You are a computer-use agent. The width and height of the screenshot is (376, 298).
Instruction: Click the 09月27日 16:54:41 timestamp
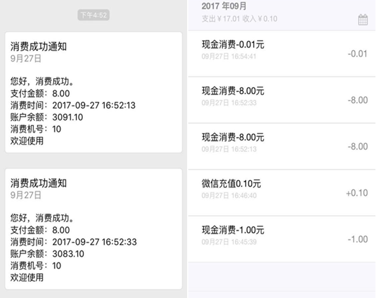pos(229,57)
